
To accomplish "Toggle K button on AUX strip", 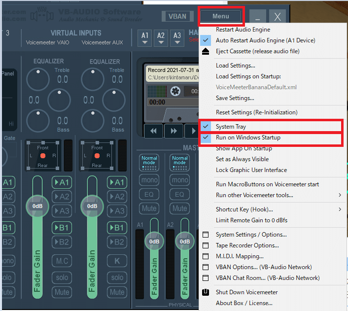I will [117, 261].
